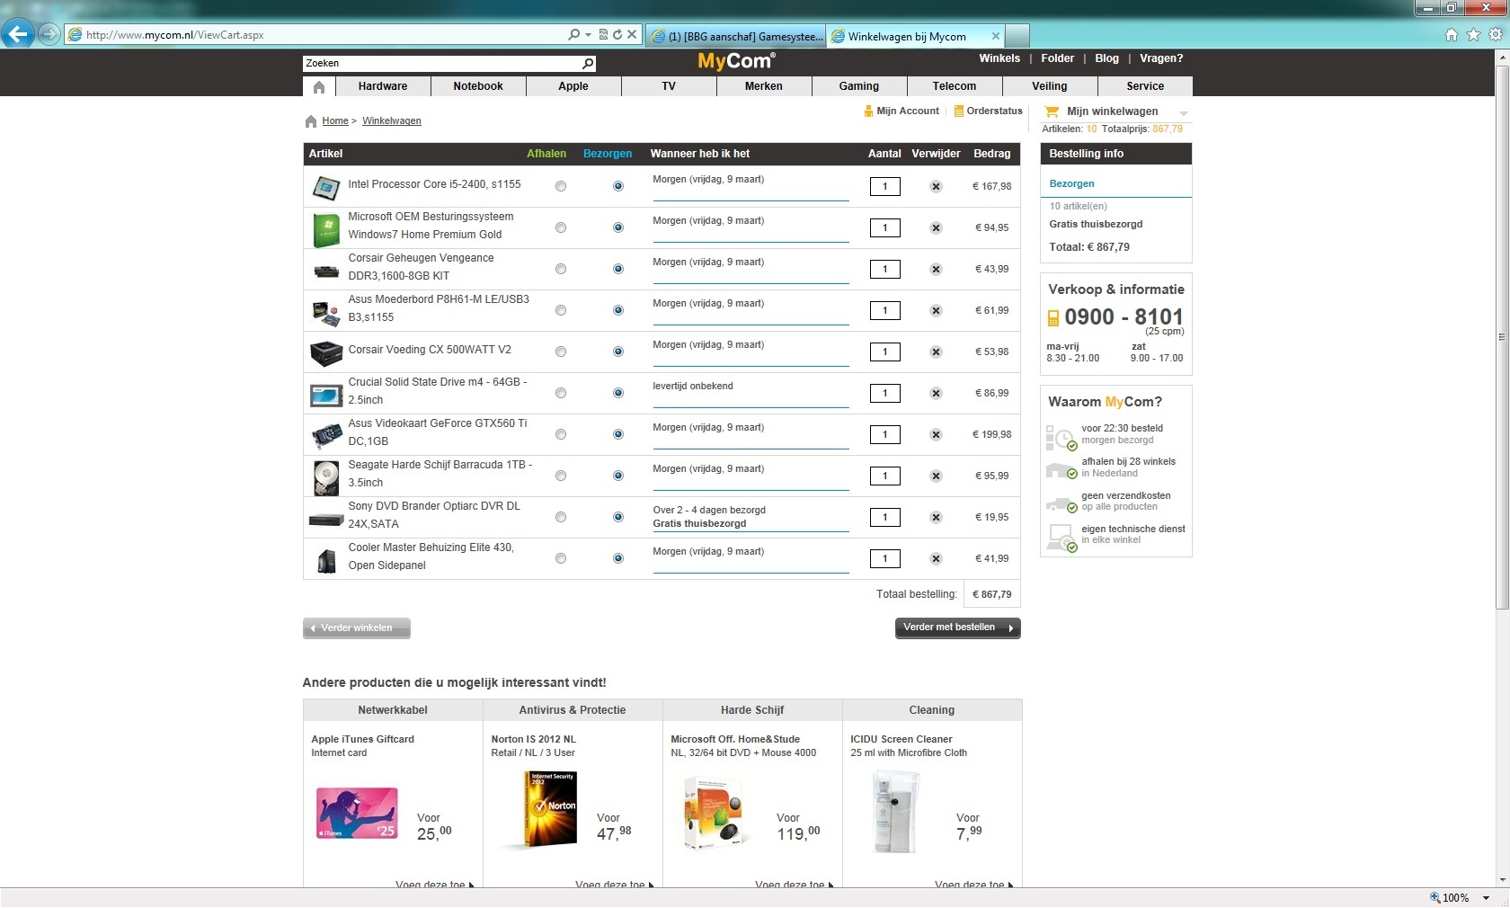
Task: Select Afhalen for Intel Processor Core i5-2400
Action: tap(561, 187)
